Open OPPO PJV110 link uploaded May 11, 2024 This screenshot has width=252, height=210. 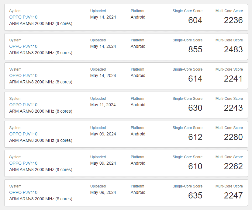pyautogui.click(x=23, y=105)
